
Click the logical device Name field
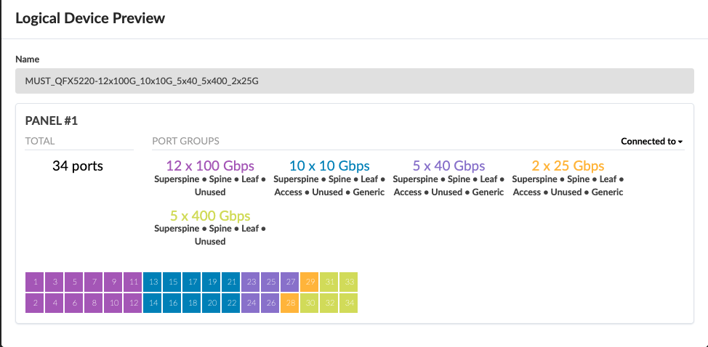[x=355, y=81]
